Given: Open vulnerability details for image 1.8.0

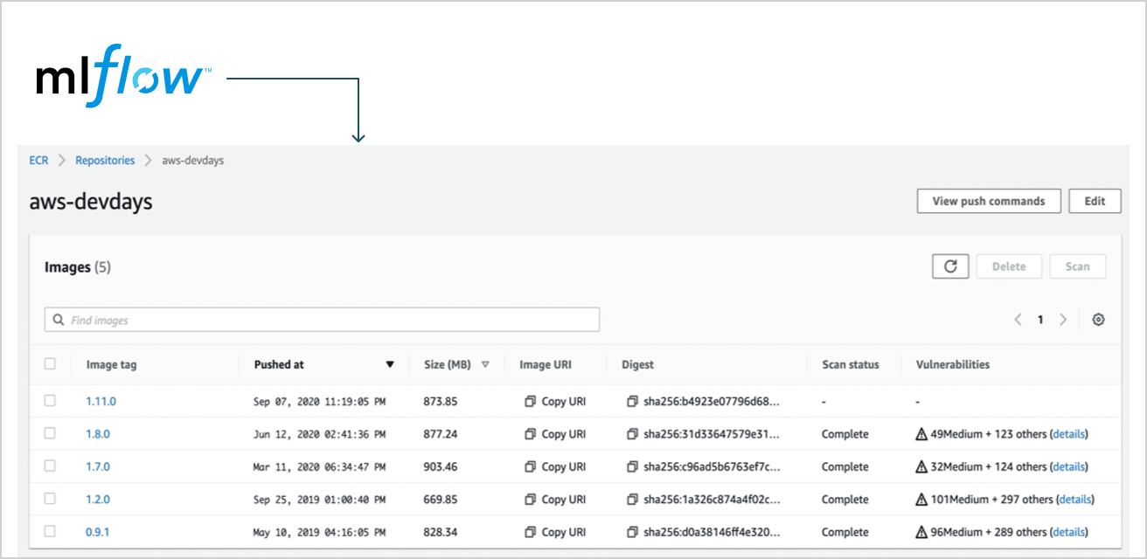Looking at the screenshot, I should 1069,434.
